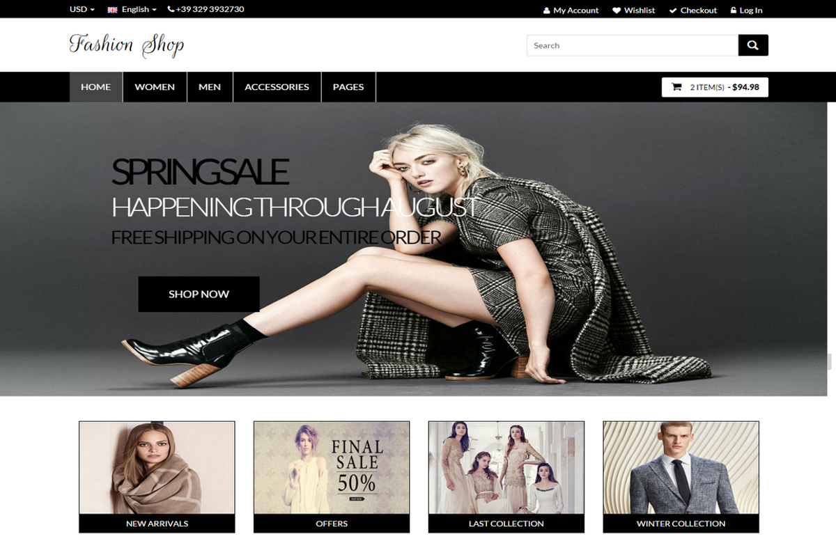Image resolution: width=836 pixels, height=557 pixels.
Task: Open the USD currency dropdown
Action: tap(82, 9)
